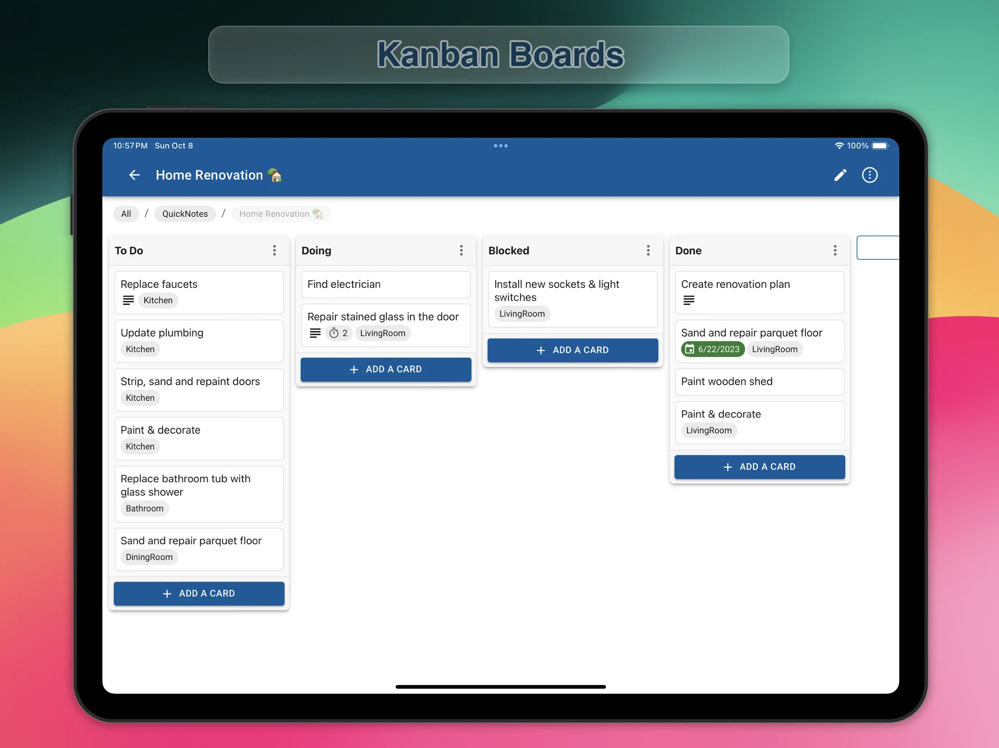Click the new column name field

tap(878, 248)
